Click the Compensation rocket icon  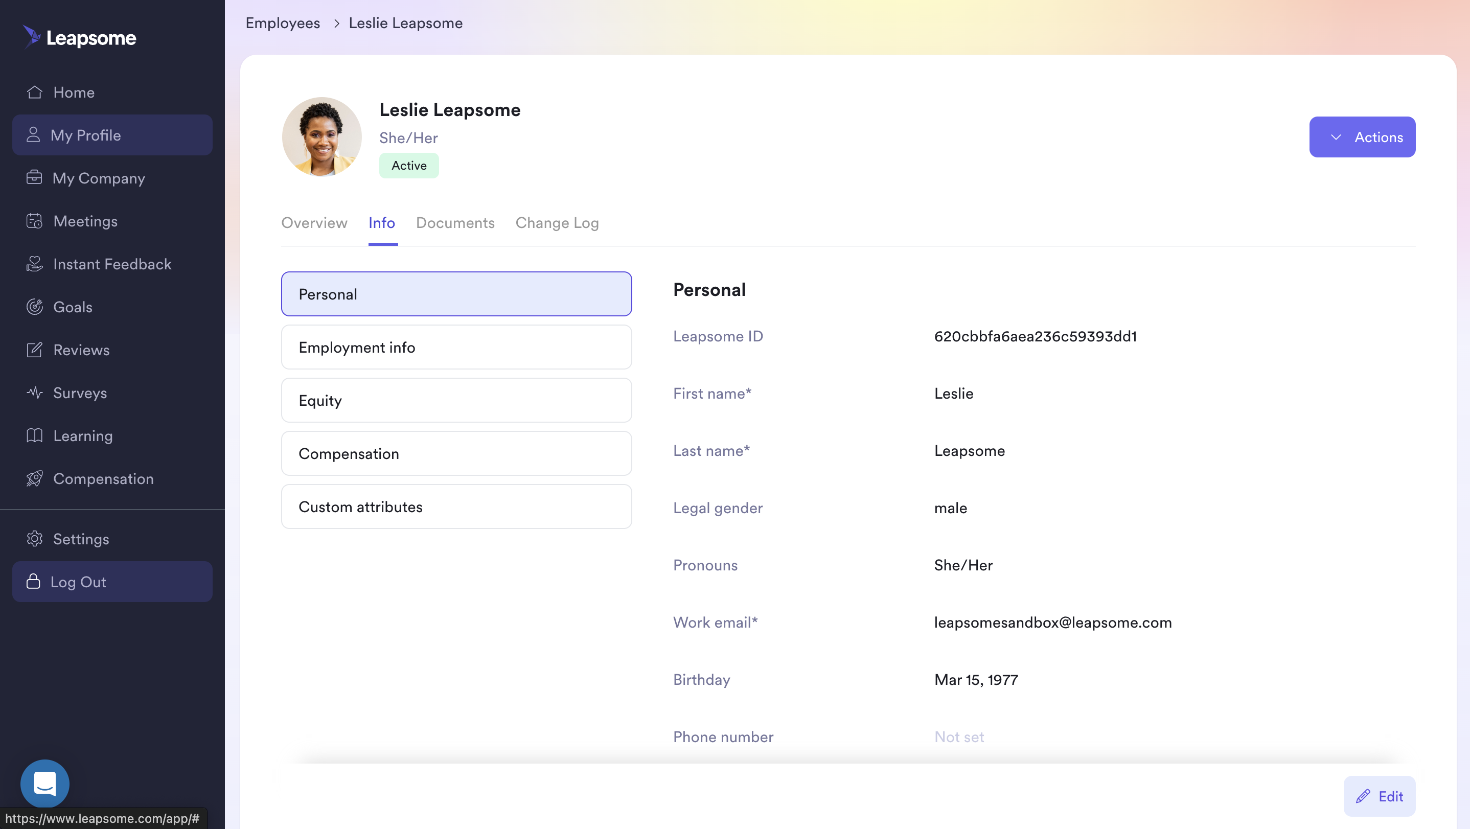[34, 478]
